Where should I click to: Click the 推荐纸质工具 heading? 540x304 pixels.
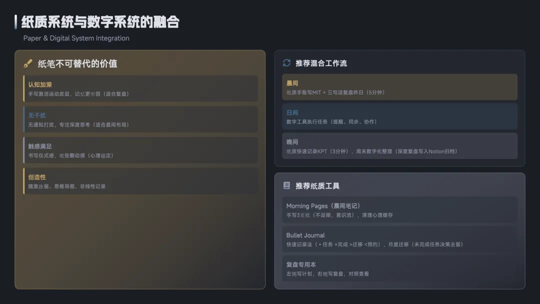click(x=317, y=186)
